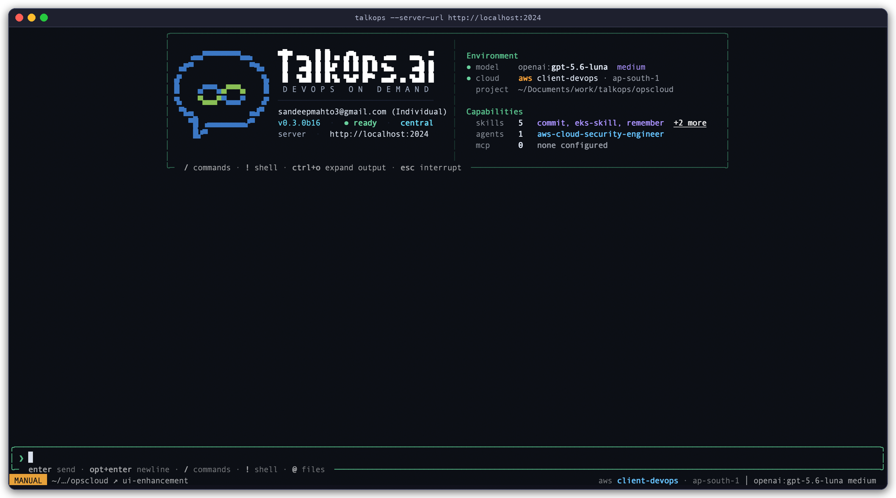Click the 'Capabilities' section heading

494,112
